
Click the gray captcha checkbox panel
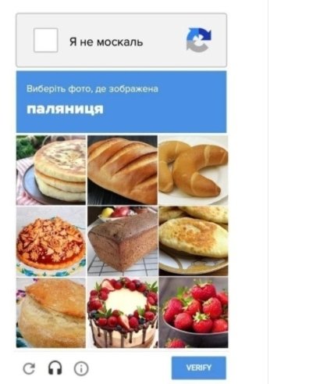pyautogui.click(x=121, y=40)
